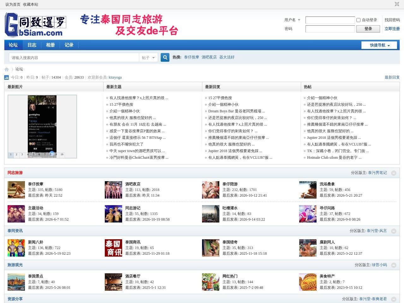
Task: Open 泰仔陪游 forum icon
Action: click(211, 190)
